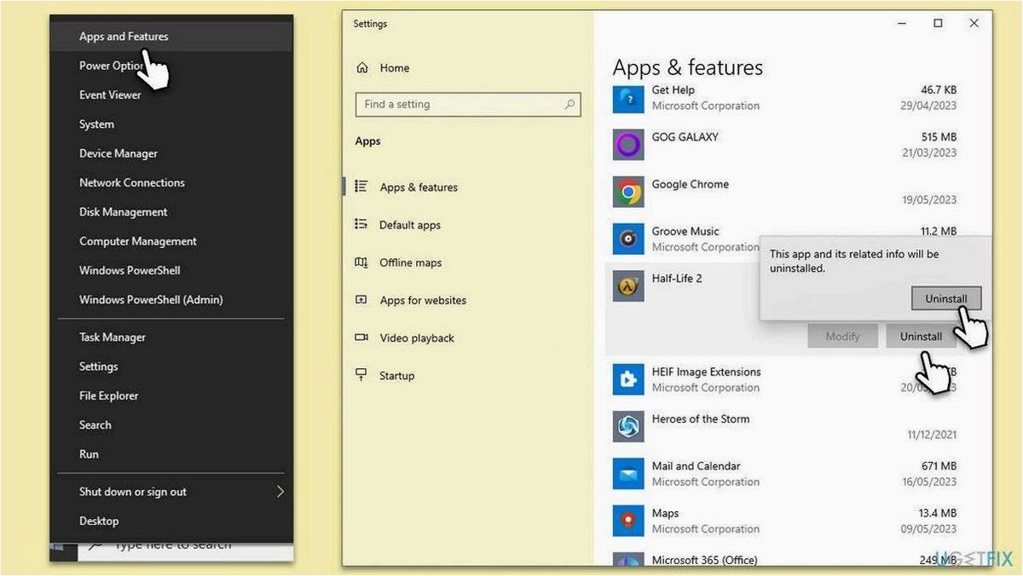
Task: Open Event Viewer from the menu
Action: pos(110,95)
